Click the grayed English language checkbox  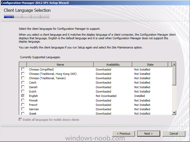click(23, 96)
